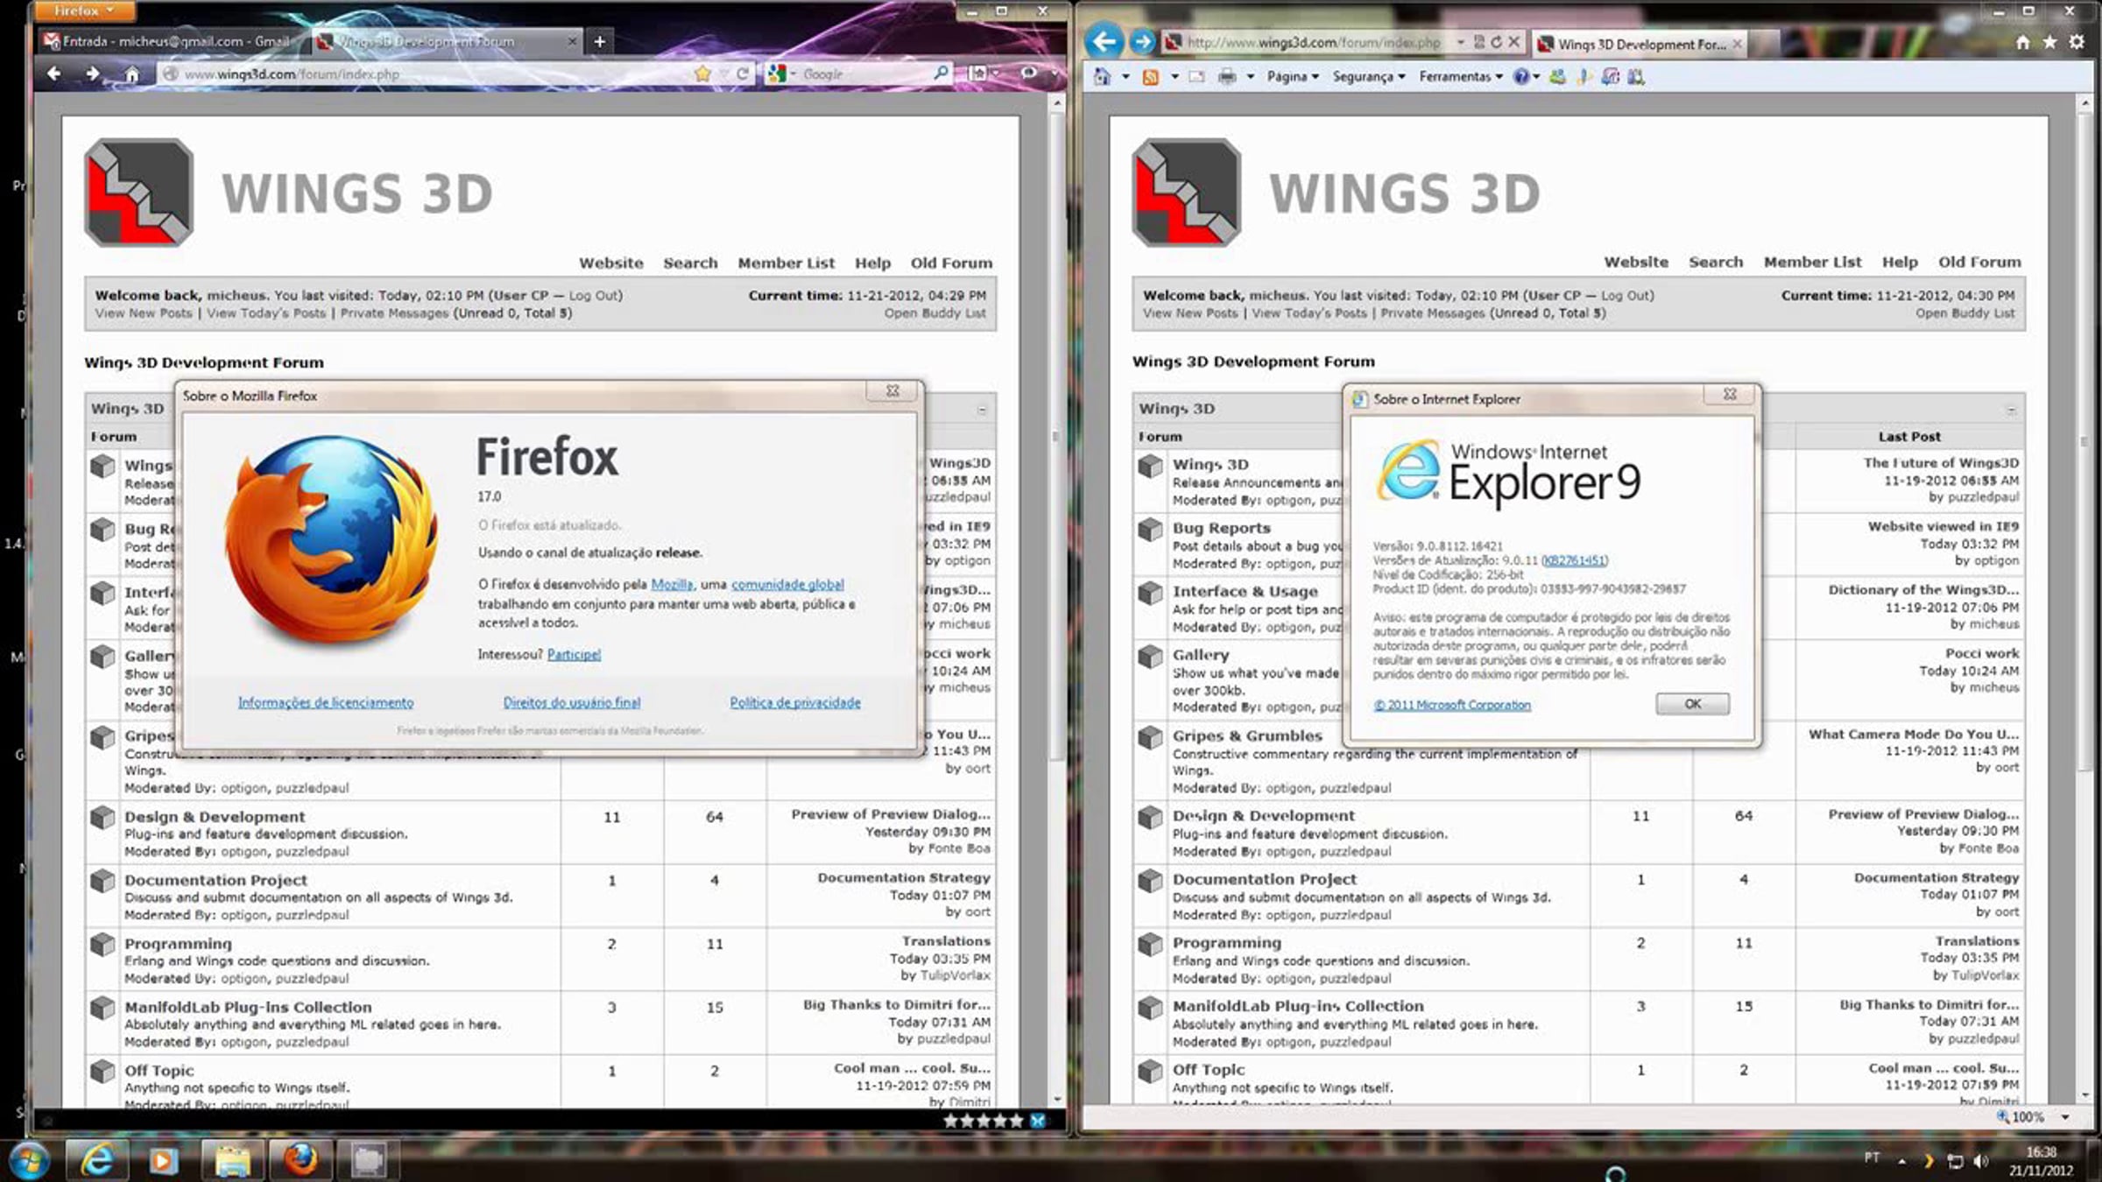
Task: Expand the IE address bar dropdown arrow
Action: coord(1461,42)
